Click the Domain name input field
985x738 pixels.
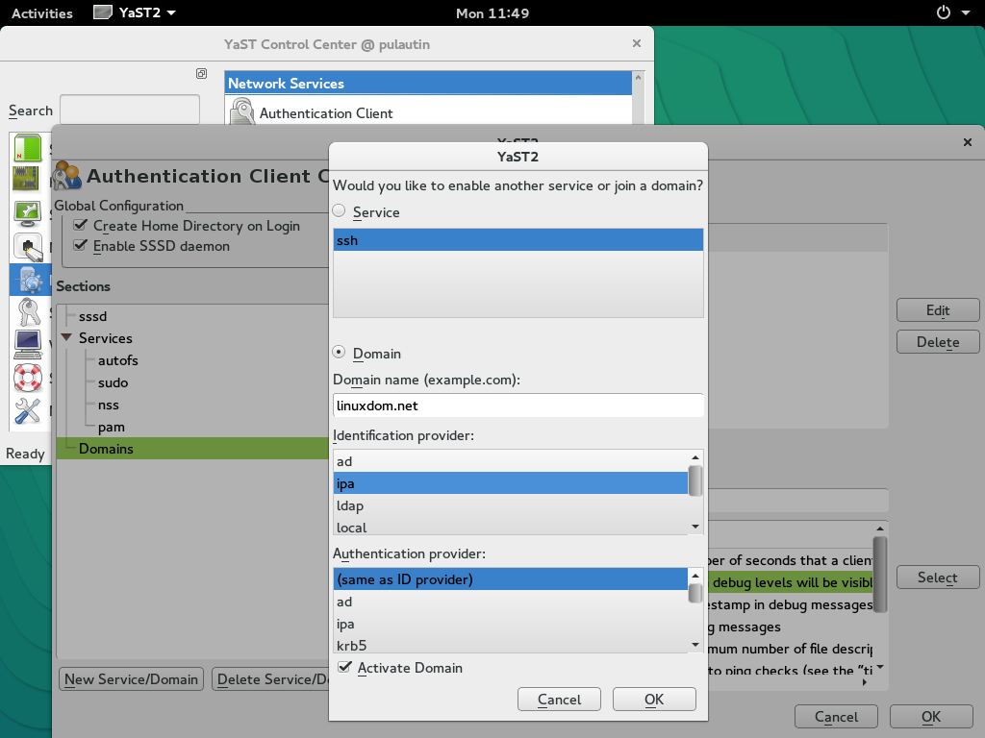tap(518, 406)
